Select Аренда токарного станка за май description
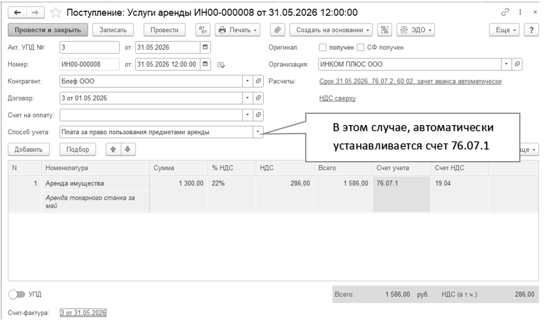Screen dimensions: 546x330 pos(96,202)
